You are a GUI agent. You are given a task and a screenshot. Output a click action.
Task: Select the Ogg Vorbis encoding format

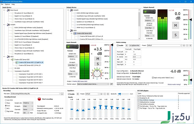[6, 111]
